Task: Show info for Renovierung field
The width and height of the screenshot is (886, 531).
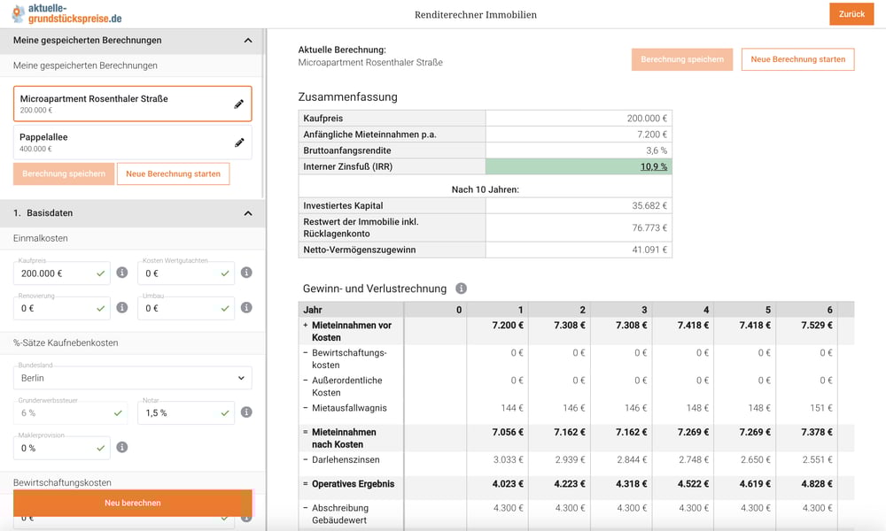Action: click(122, 308)
